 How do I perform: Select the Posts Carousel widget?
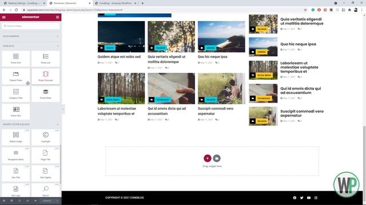click(46, 76)
